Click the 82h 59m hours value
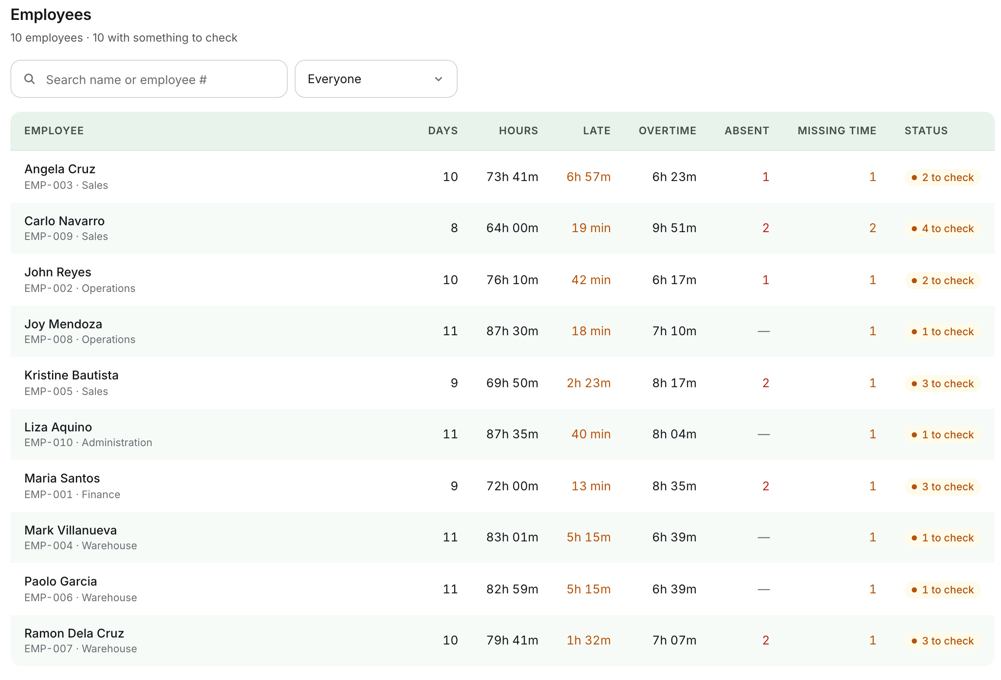Image resolution: width=1001 pixels, height=680 pixels. tap(512, 589)
